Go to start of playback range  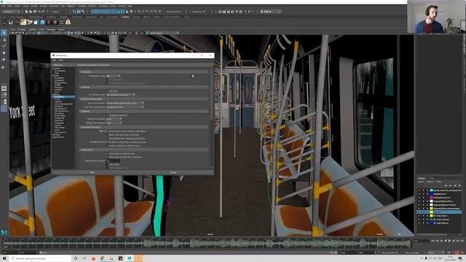pyautogui.click(x=433, y=241)
